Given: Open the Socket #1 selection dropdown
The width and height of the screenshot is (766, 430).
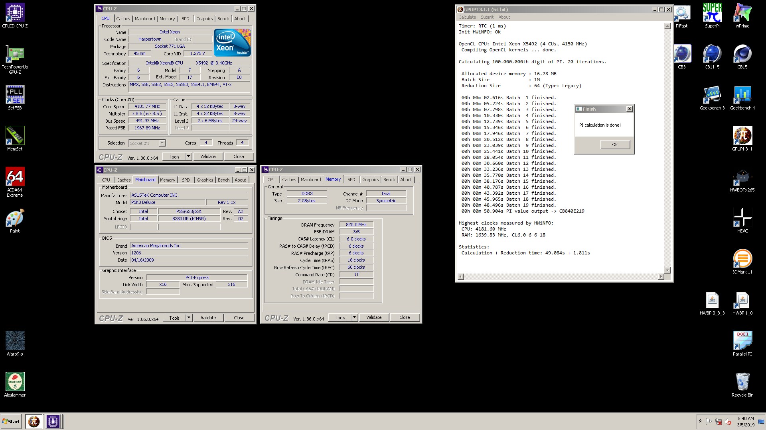Looking at the screenshot, I should 147,143.
